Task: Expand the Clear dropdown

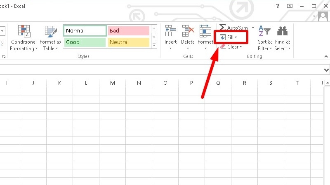Action: (x=241, y=47)
